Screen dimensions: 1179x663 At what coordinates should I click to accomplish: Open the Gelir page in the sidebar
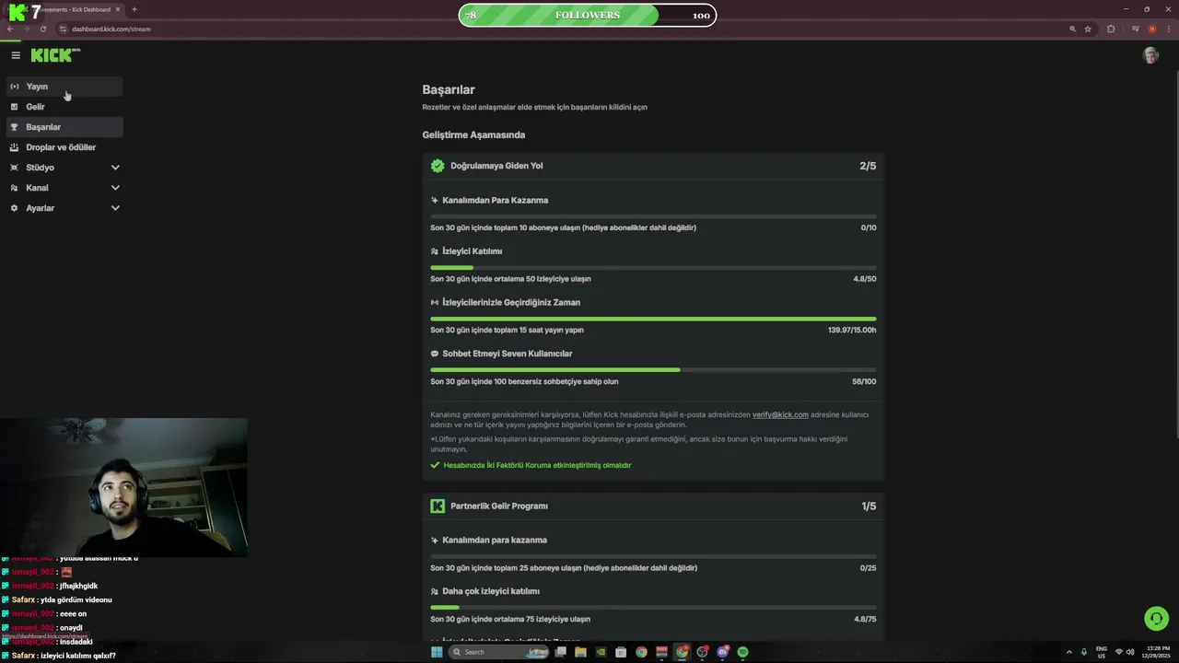click(64, 107)
